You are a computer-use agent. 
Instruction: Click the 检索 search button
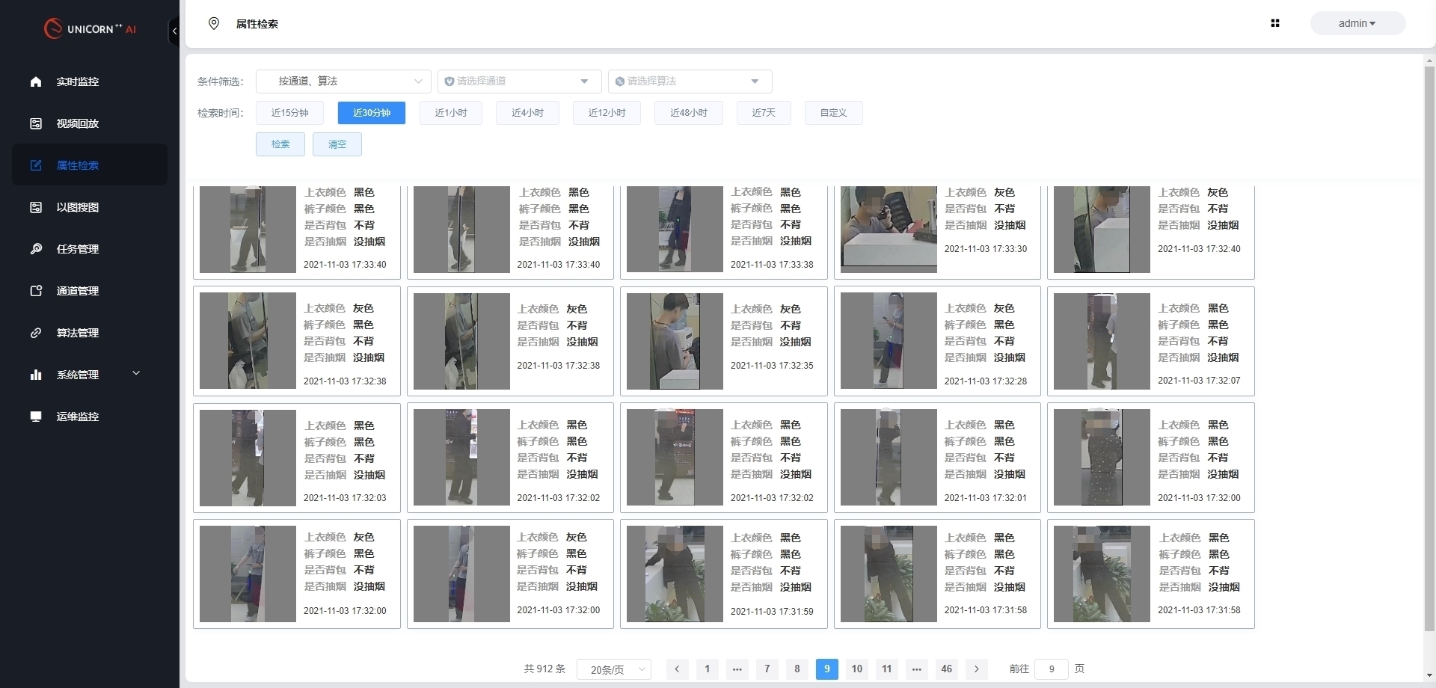(x=280, y=144)
